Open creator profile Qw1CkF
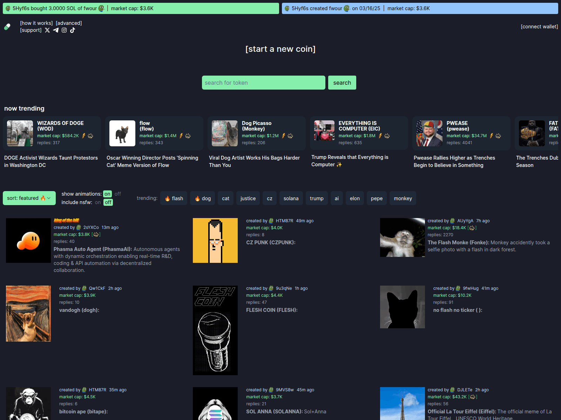 pyautogui.click(x=97, y=288)
